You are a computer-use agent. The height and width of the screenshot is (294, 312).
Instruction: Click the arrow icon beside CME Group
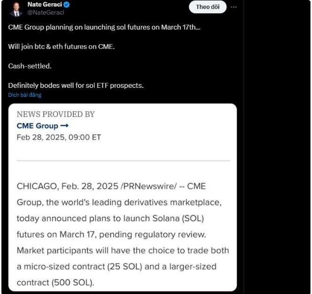tap(64, 126)
